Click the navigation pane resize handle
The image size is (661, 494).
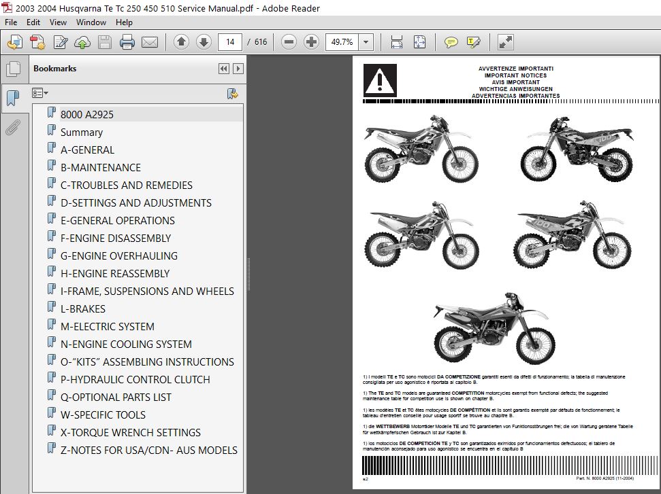pyautogui.click(x=248, y=275)
